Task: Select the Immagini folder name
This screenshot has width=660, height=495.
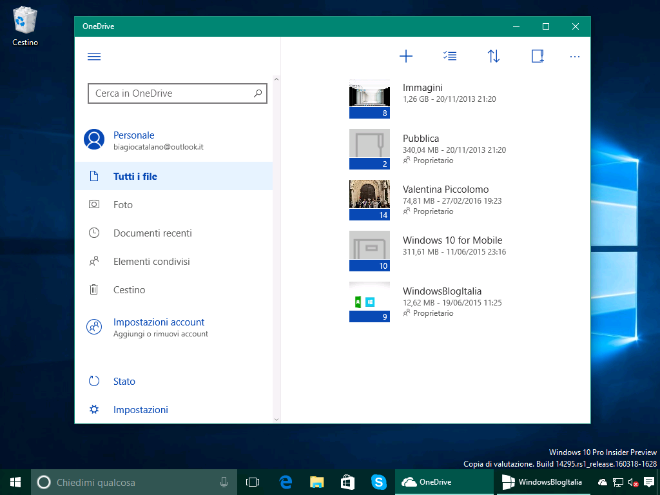Action: tap(423, 88)
